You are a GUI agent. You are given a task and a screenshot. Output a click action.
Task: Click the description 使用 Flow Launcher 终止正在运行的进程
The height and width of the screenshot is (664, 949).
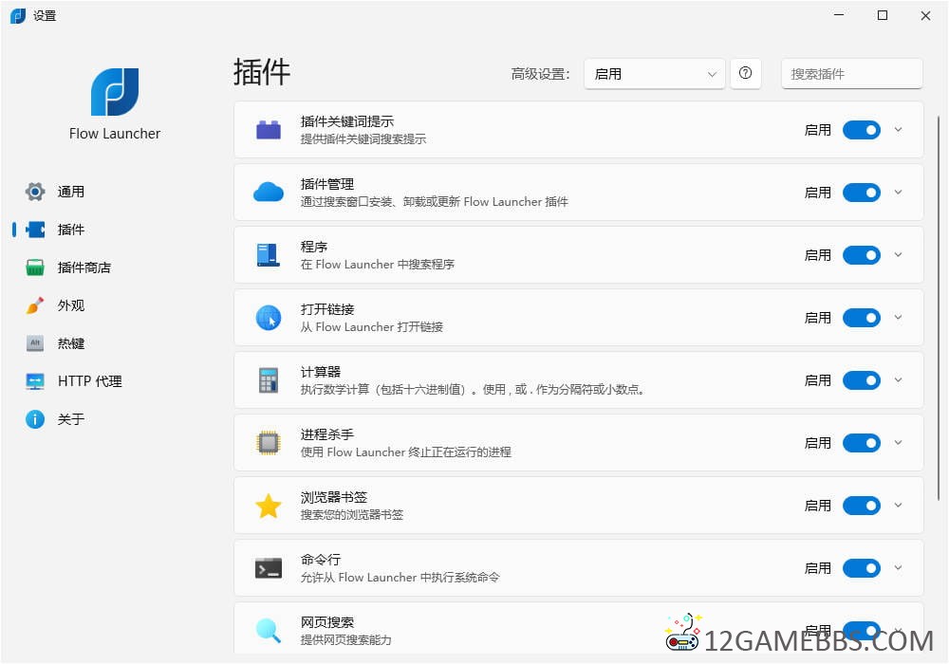(x=406, y=452)
